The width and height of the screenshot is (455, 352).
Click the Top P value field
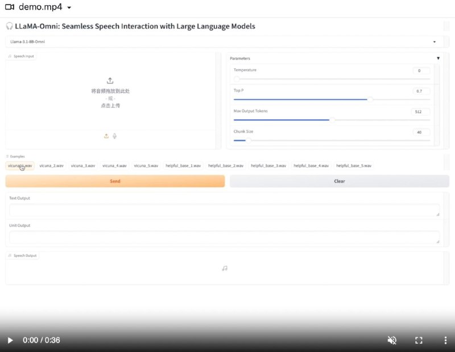[x=421, y=91]
